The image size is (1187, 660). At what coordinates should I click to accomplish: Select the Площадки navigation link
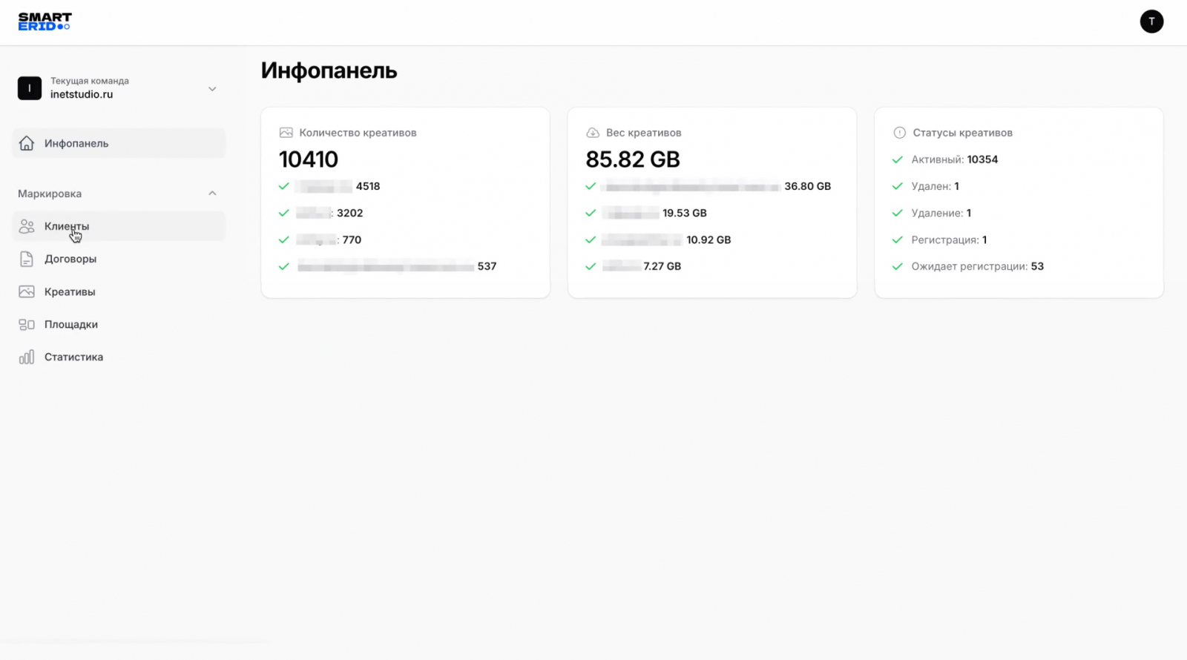71,324
